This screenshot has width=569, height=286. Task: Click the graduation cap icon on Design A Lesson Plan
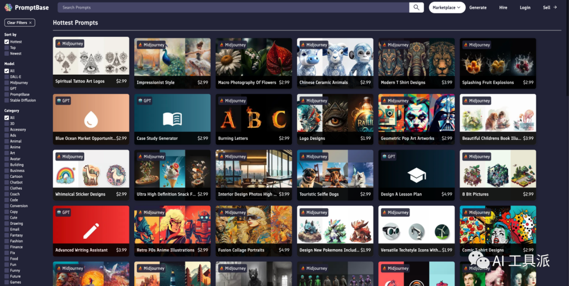pyautogui.click(x=416, y=175)
